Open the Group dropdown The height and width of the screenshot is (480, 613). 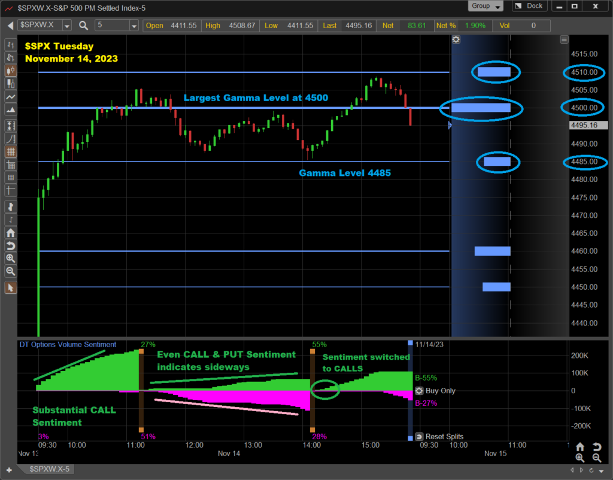coord(486,6)
